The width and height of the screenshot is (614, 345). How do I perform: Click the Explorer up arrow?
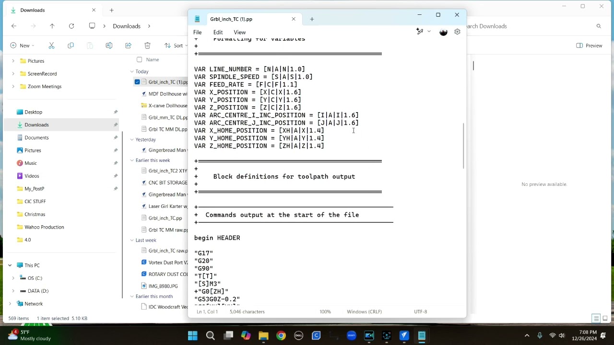coord(52,26)
